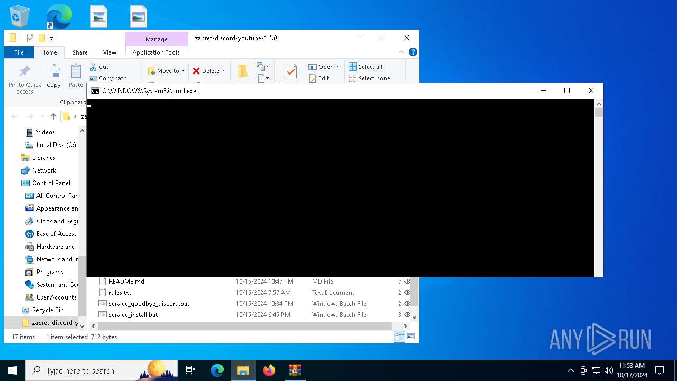The height and width of the screenshot is (381, 677).
Task: Open the Application Tools tab
Action: pos(156,52)
